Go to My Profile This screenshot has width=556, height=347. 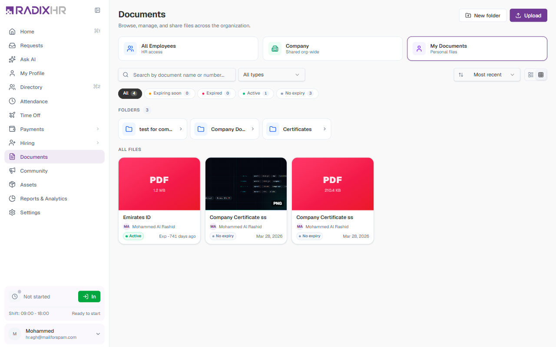point(54,73)
